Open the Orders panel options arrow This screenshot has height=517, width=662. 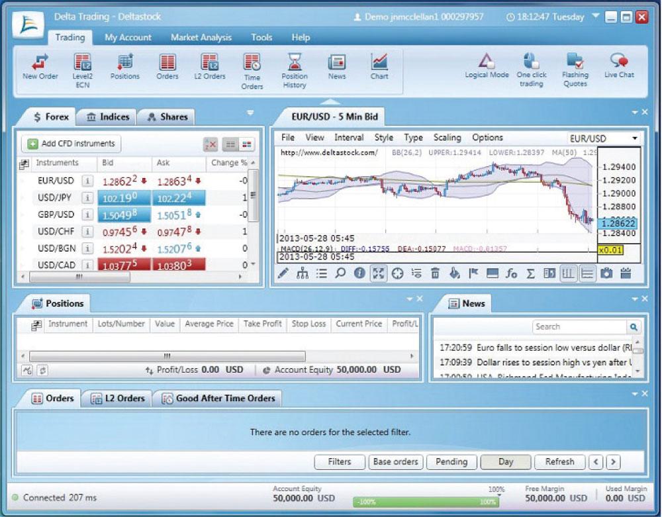click(x=635, y=394)
